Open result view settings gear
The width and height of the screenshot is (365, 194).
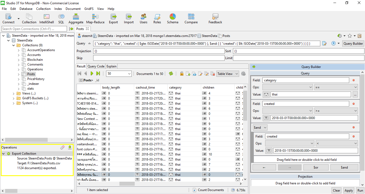click(243, 74)
